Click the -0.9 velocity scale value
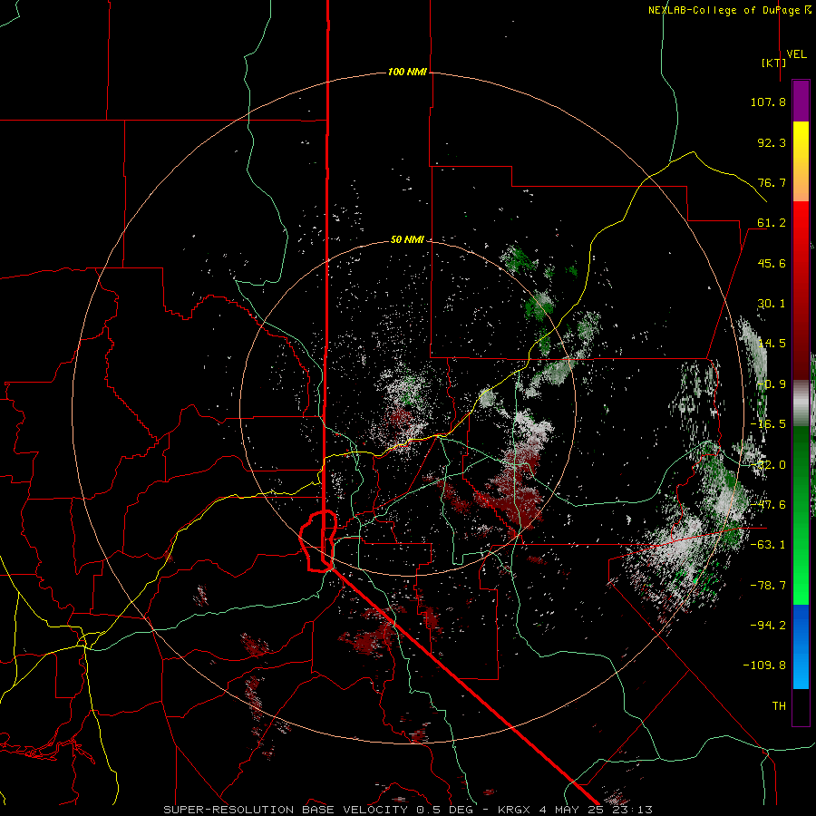The width and height of the screenshot is (816, 816). coord(772,384)
